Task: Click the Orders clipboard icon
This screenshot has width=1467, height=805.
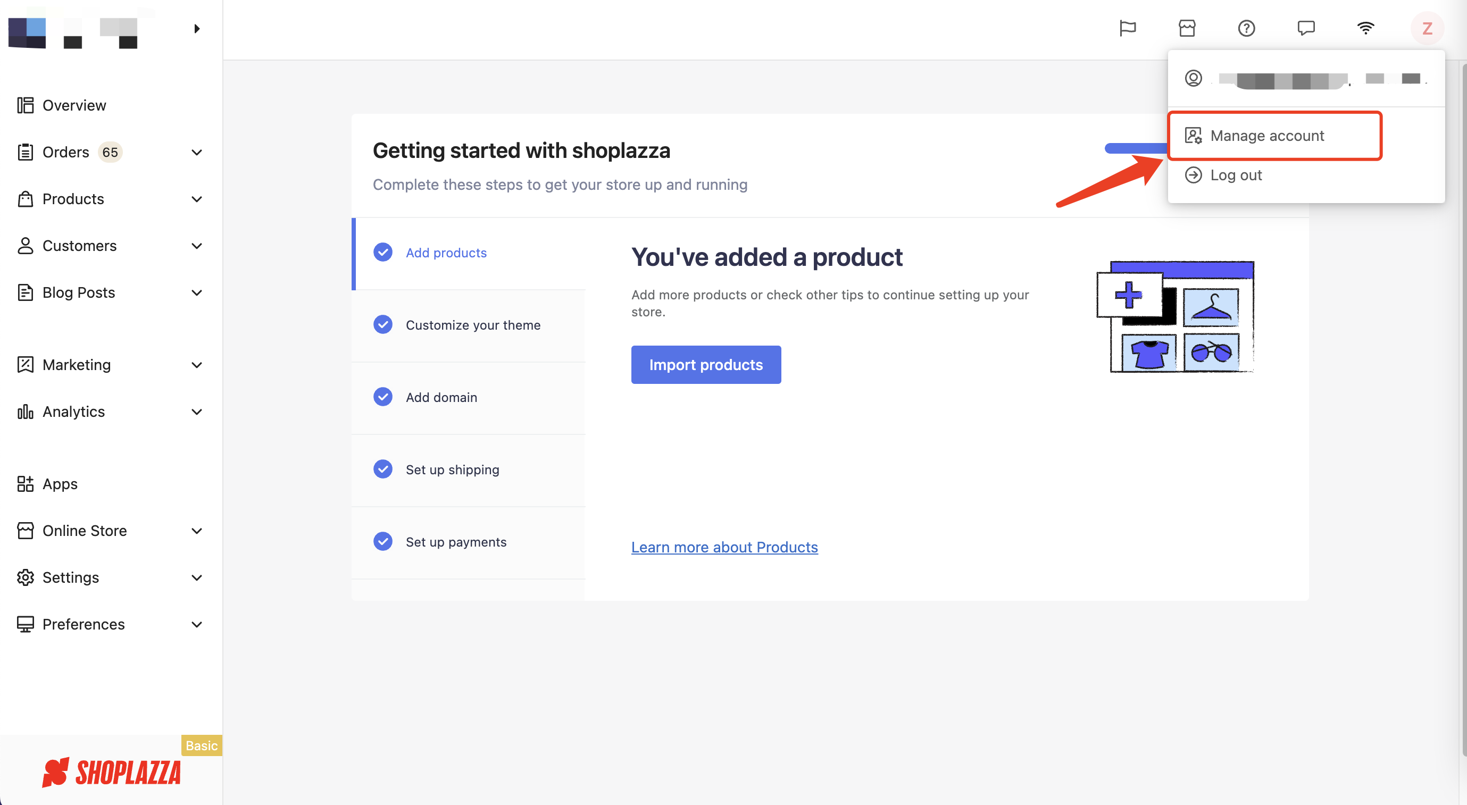Action: (25, 152)
